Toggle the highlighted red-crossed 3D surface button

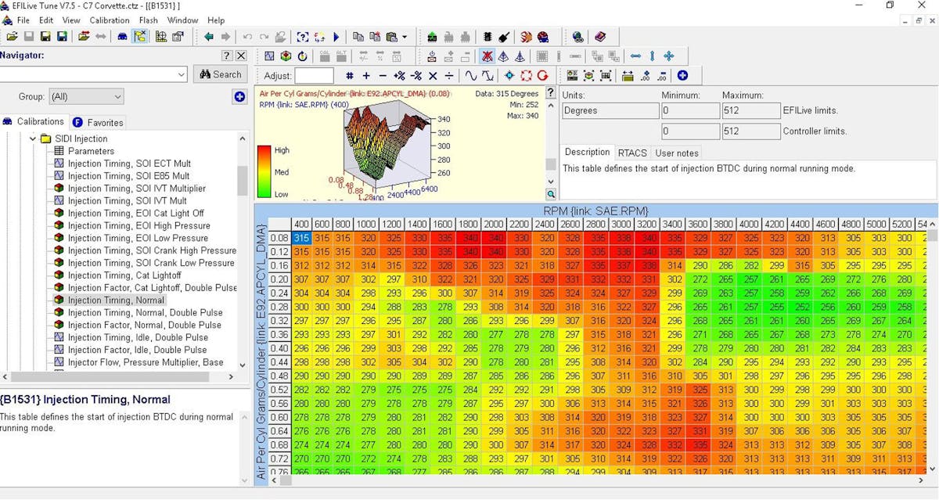(487, 56)
